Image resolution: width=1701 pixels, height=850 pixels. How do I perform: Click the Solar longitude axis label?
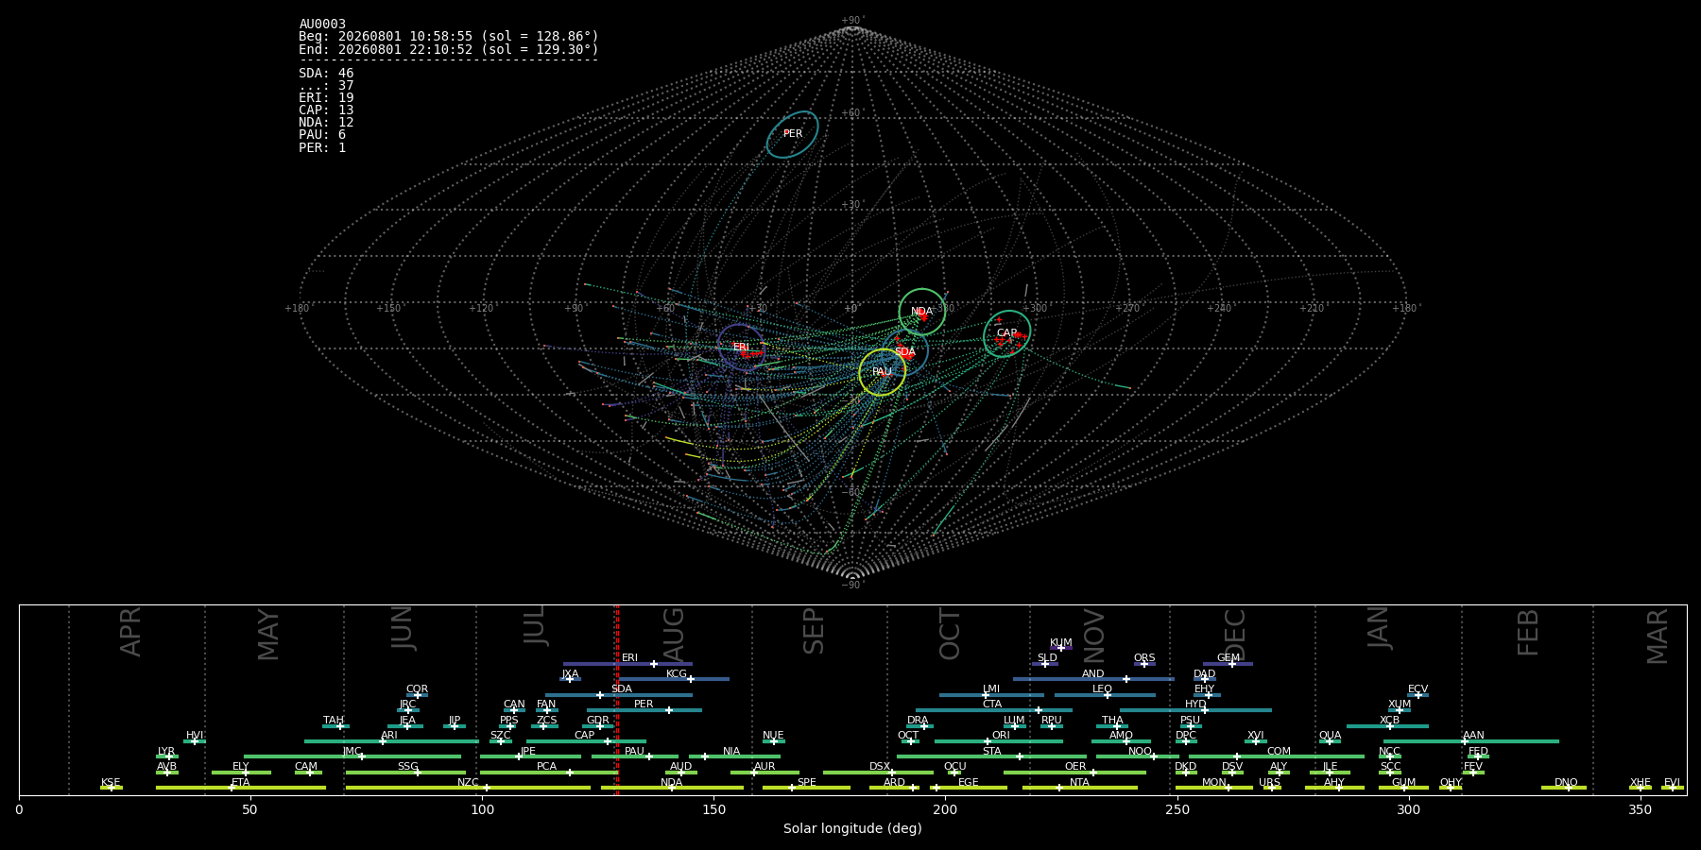[852, 828]
